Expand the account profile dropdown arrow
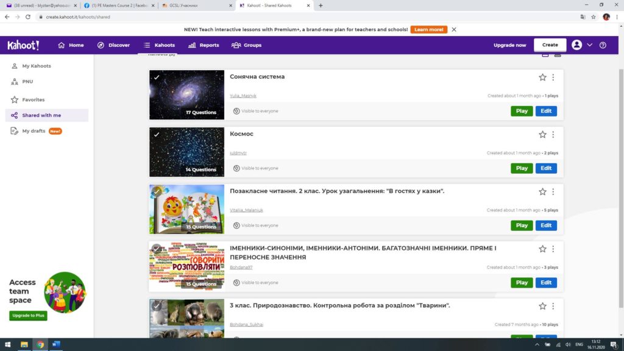The width and height of the screenshot is (624, 351). coord(590,45)
